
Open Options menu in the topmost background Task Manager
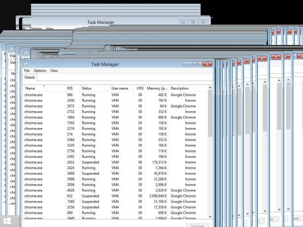(x=36, y=29)
